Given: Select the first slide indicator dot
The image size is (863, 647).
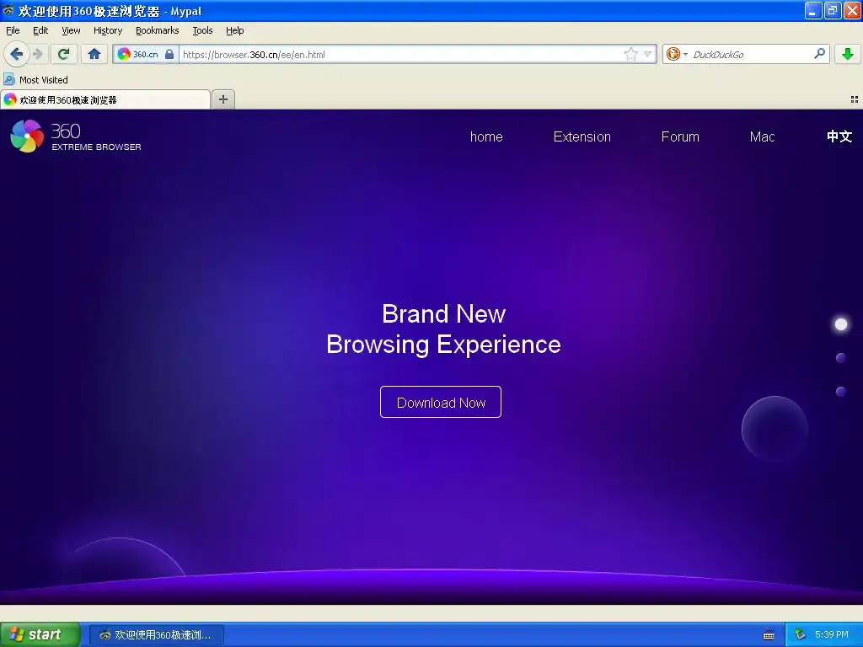Looking at the screenshot, I should 841,324.
